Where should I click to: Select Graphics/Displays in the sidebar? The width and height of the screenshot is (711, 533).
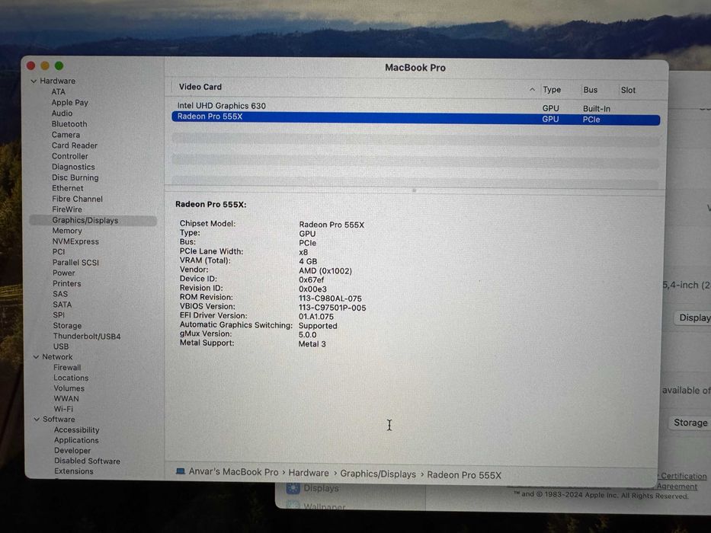click(x=93, y=221)
